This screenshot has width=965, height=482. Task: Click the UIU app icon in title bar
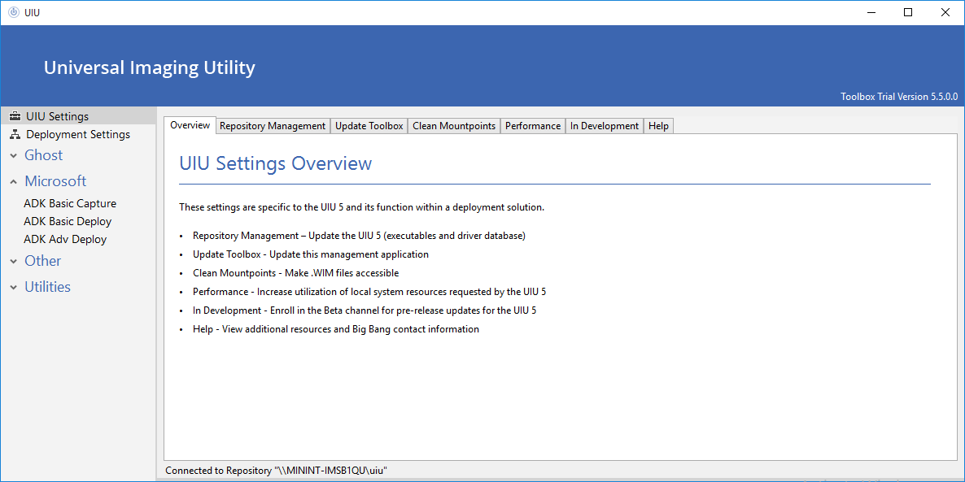point(14,12)
